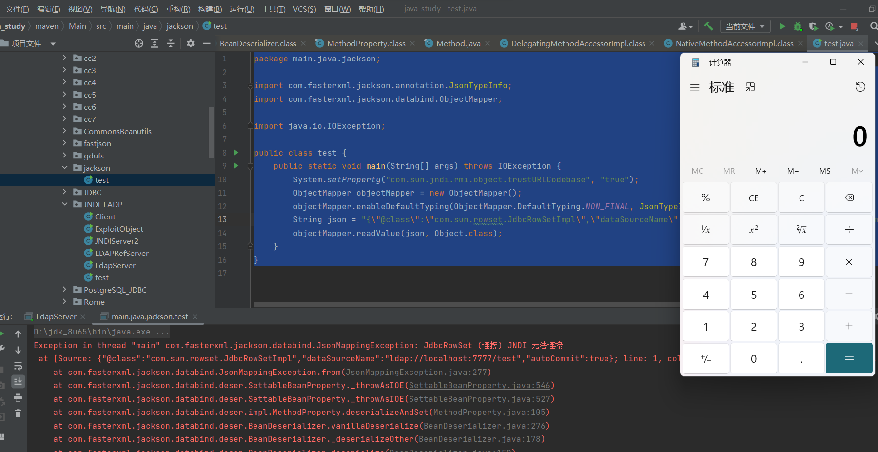Viewport: 878px width, 452px height.
Task: Select ExploitObject class in project tree
Action: (x=119, y=229)
